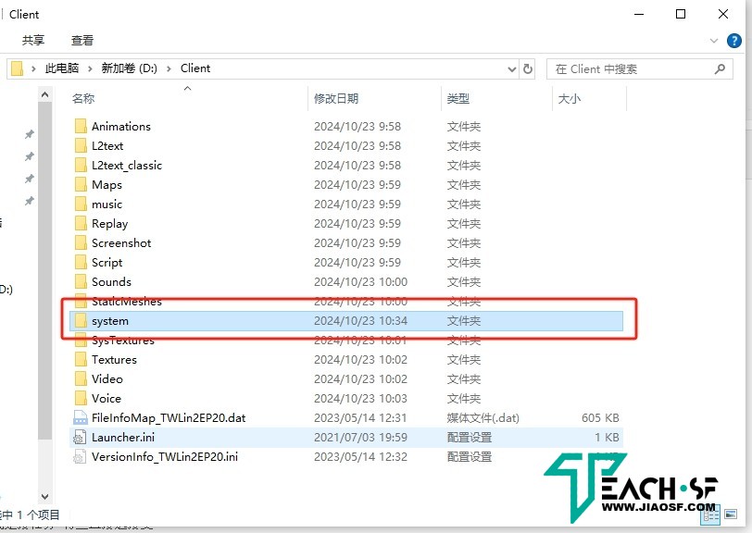Click the system folder icon

pos(81,321)
